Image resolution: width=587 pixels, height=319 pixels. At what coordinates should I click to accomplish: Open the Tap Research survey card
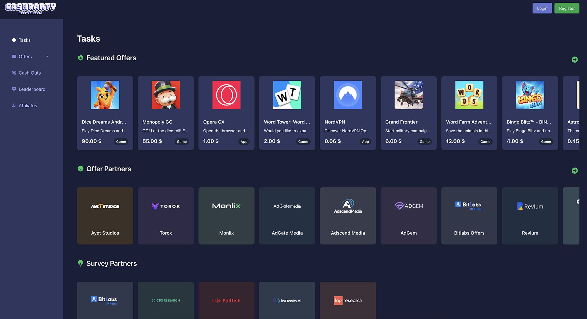[348, 300]
